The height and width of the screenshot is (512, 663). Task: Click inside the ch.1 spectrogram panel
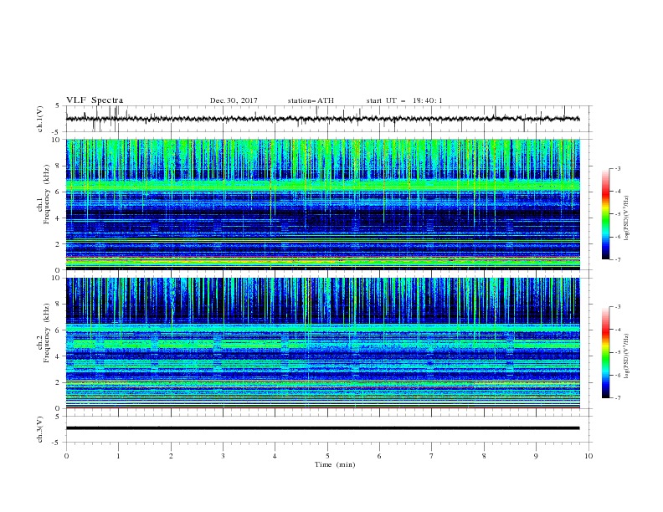[323, 204]
